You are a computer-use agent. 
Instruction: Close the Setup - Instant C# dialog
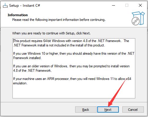(x=140, y=5)
